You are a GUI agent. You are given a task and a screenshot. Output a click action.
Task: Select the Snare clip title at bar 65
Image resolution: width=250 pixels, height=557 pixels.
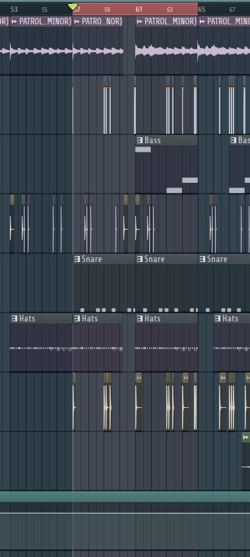point(217,259)
